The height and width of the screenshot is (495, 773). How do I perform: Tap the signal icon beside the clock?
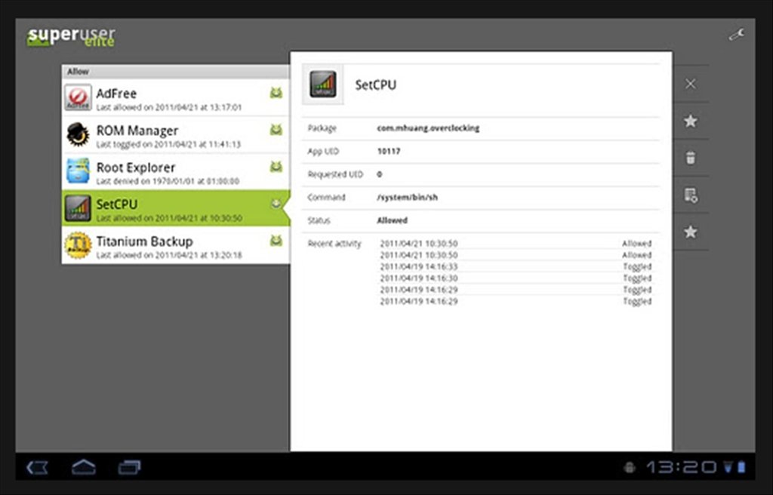(728, 467)
